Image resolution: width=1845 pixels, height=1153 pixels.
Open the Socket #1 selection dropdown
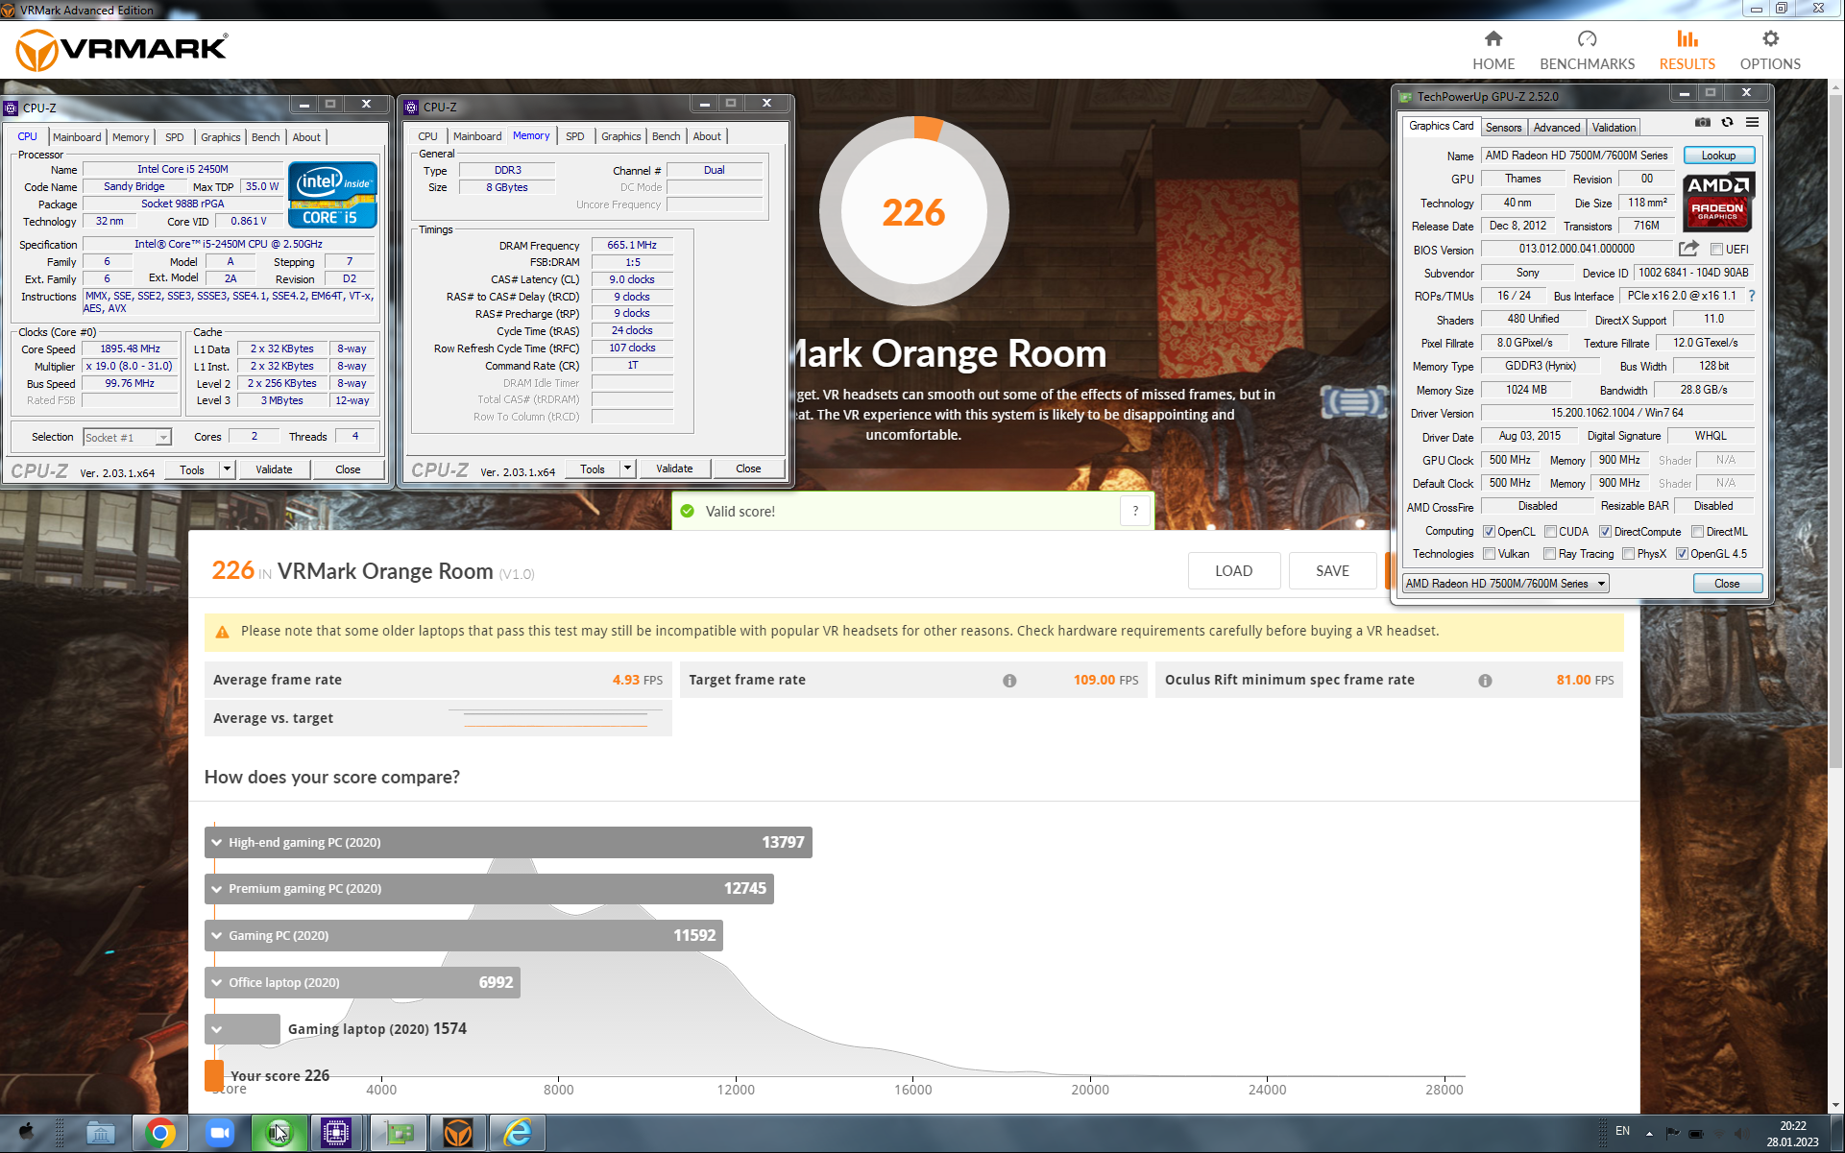pyautogui.click(x=127, y=438)
